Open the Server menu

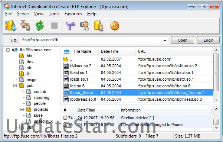tap(23, 14)
